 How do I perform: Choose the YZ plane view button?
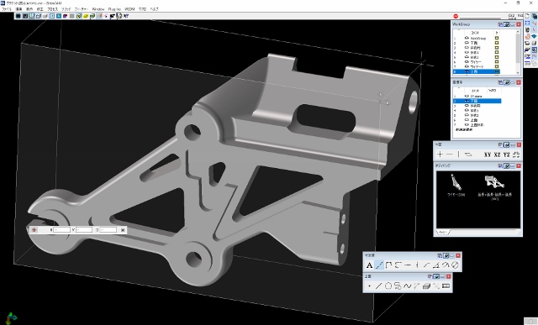(x=506, y=155)
